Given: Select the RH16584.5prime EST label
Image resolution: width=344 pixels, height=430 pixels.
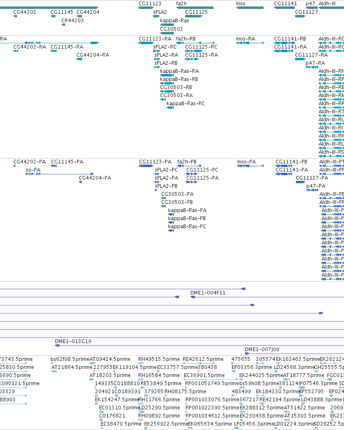Looking at the screenshot, I should (159, 375).
